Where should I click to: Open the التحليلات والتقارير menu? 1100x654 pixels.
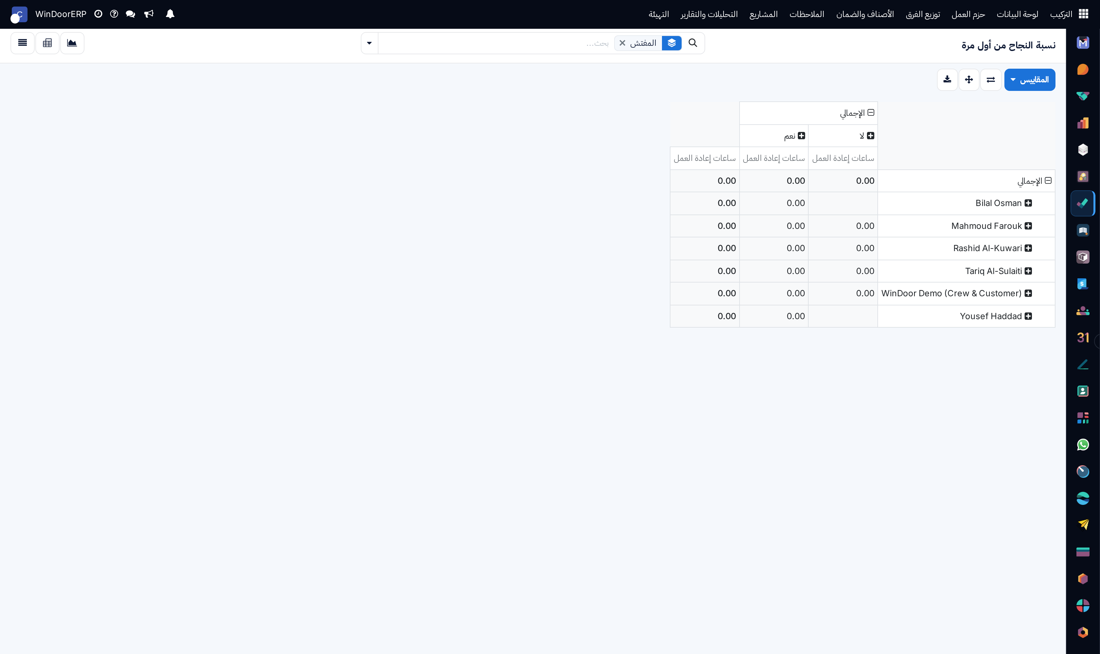tap(709, 14)
